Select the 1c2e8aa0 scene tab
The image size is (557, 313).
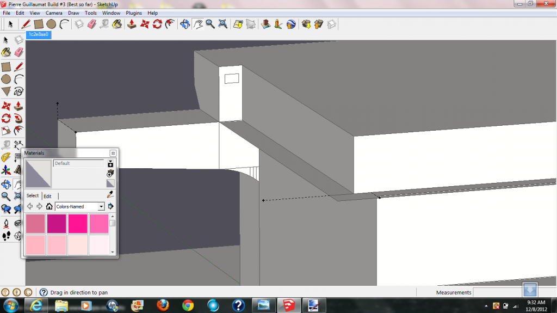pyautogui.click(x=39, y=34)
